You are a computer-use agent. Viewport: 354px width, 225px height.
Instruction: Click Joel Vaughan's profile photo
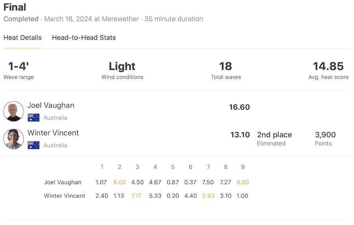[x=14, y=111]
